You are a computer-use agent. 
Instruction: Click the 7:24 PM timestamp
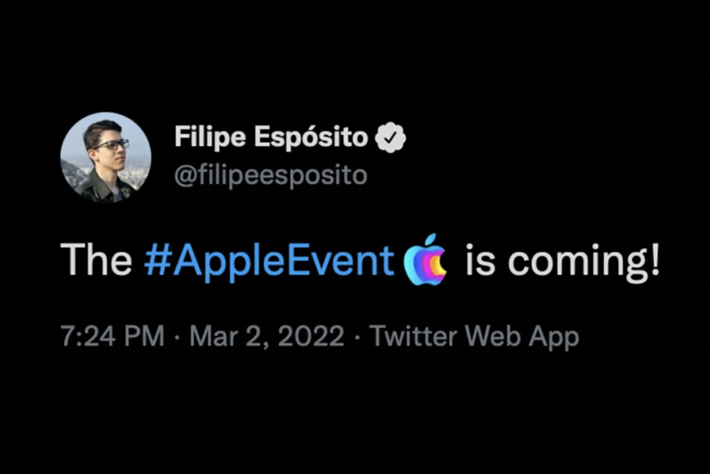point(112,337)
